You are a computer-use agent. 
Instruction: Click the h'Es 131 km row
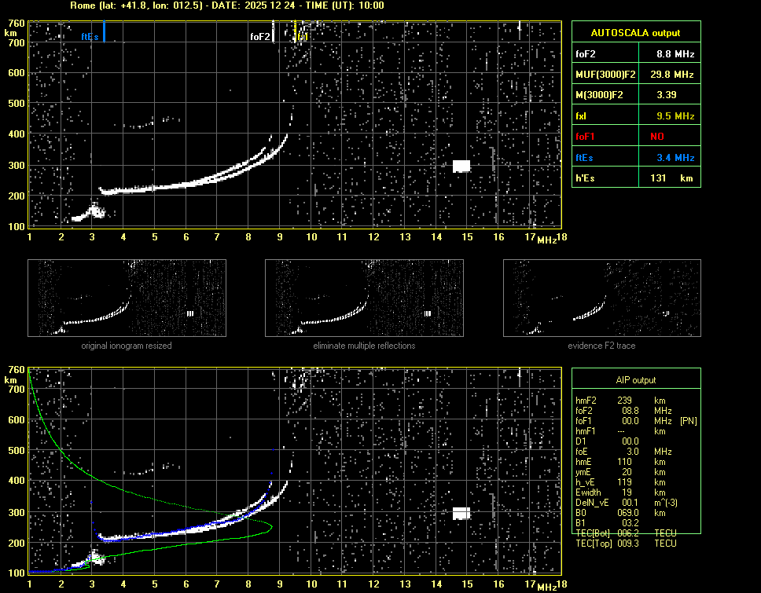(x=635, y=178)
